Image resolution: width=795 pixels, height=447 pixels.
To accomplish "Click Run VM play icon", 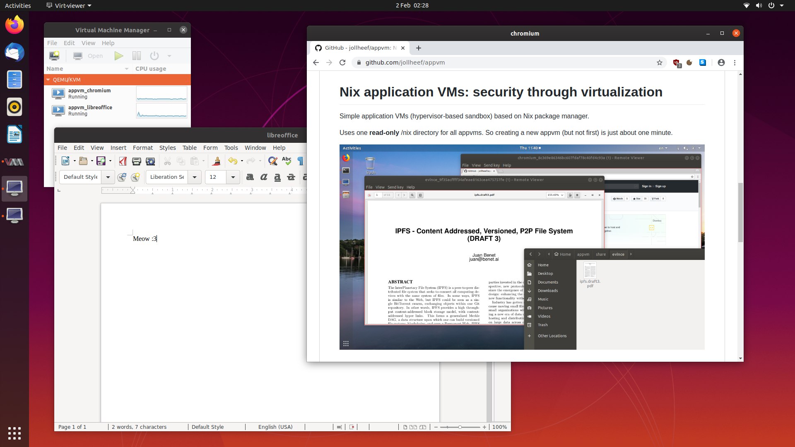I will 119,56.
